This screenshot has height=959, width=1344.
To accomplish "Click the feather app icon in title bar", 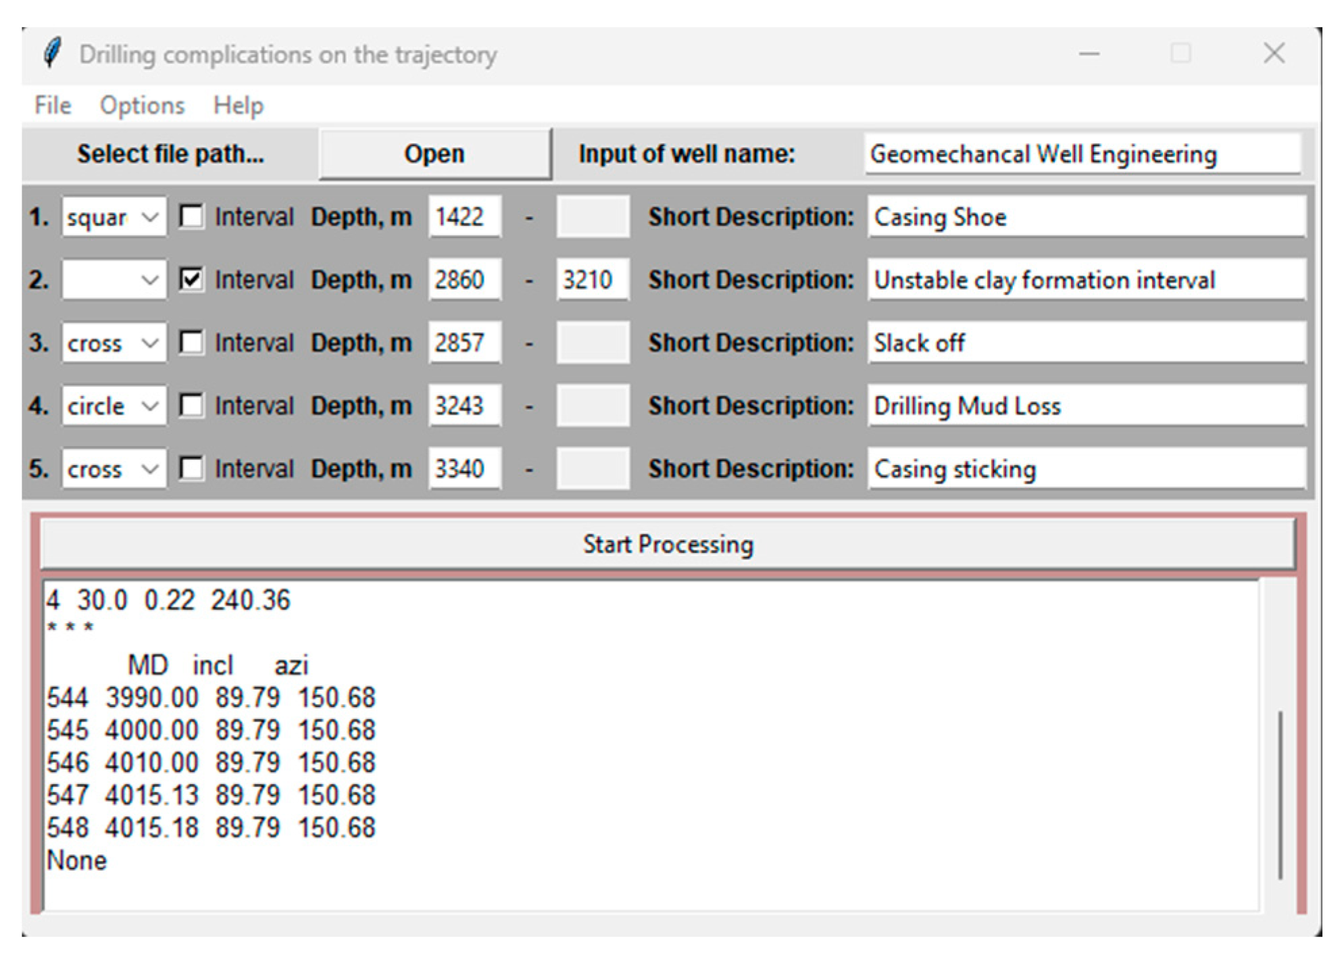I will [x=52, y=53].
